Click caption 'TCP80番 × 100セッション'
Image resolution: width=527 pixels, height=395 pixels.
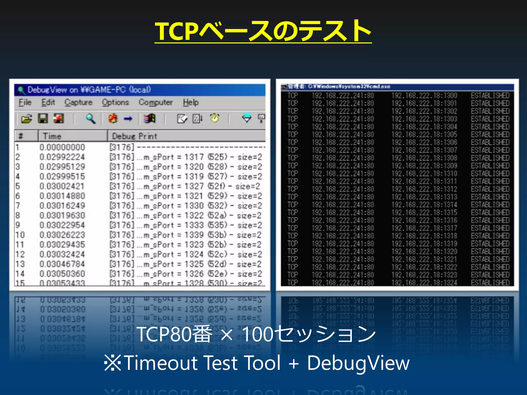[256, 334]
